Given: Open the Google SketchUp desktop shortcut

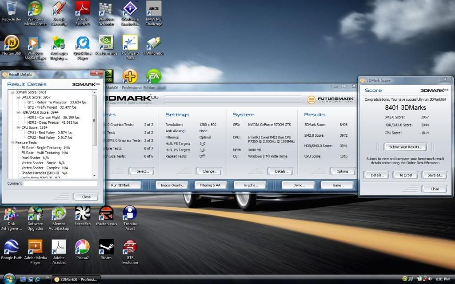Looking at the screenshot, I should [x=59, y=13].
